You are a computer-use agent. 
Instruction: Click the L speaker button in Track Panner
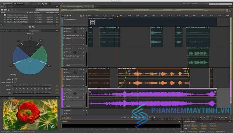(x=19, y=40)
